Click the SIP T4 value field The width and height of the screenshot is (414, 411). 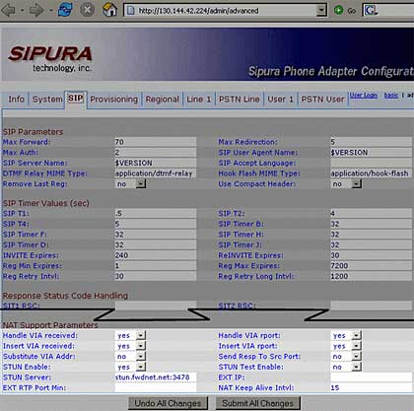(x=156, y=224)
